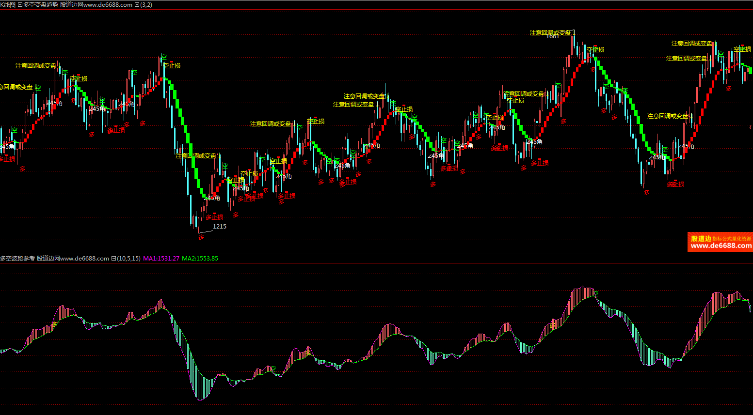Image resolution: width=753 pixels, height=415 pixels.
Task: Click the 1661 high price marker
Action: [x=553, y=37]
